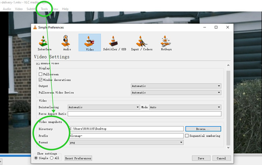The height and width of the screenshot is (165, 262).
Task: Close the Simple Preferences window
Action: 228,27
